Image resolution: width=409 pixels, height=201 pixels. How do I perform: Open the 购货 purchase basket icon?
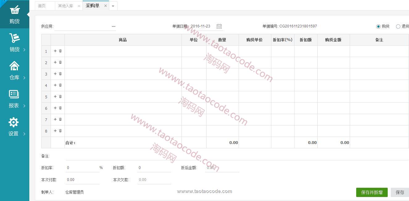click(x=15, y=10)
